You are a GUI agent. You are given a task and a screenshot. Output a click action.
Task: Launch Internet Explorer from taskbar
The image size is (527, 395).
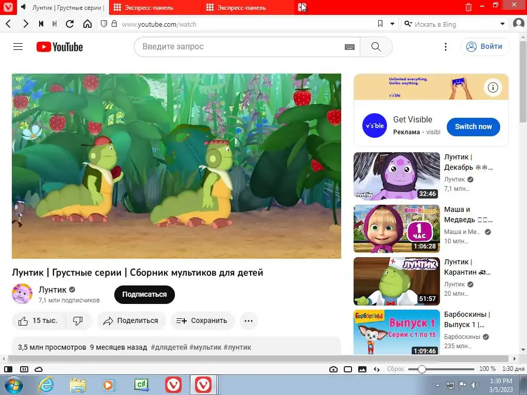pos(46,385)
